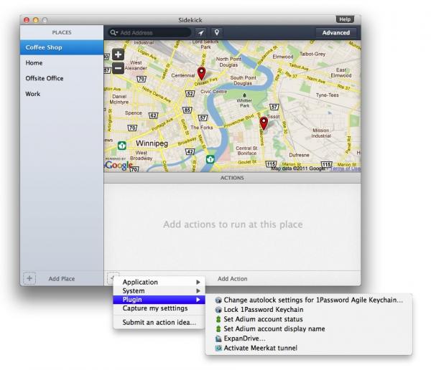The image size is (431, 370).
Task: Click the icon beside Lock 1Password Keychain
Action: pyautogui.click(x=218, y=310)
